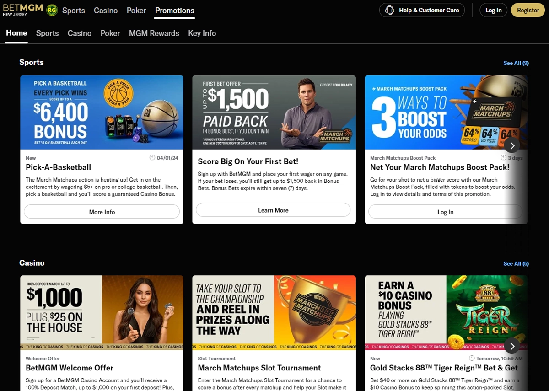Click the Pick-A-Basketball card title

(58, 167)
